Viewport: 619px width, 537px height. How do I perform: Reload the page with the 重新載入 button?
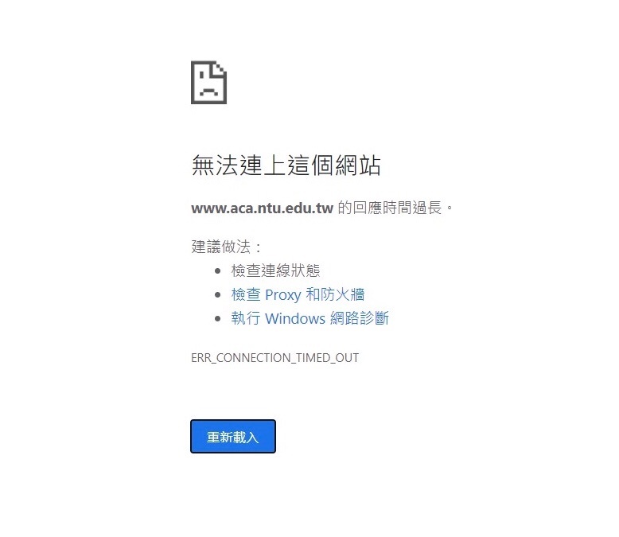click(233, 436)
